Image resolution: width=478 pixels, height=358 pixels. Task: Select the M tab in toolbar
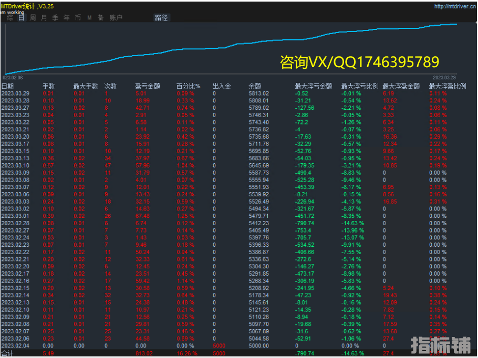(89, 18)
